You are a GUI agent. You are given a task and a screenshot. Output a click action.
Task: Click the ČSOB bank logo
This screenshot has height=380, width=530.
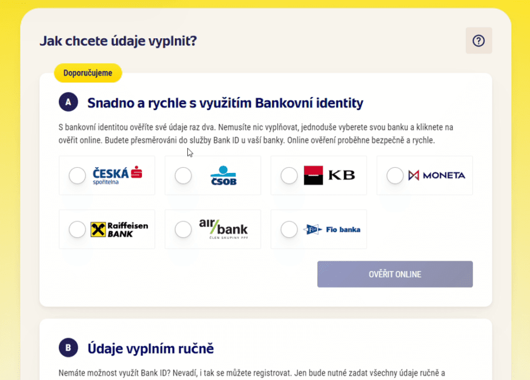point(223,175)
